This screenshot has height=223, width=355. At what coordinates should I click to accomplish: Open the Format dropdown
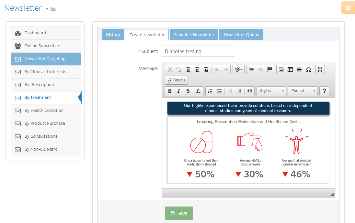(303, 91)
